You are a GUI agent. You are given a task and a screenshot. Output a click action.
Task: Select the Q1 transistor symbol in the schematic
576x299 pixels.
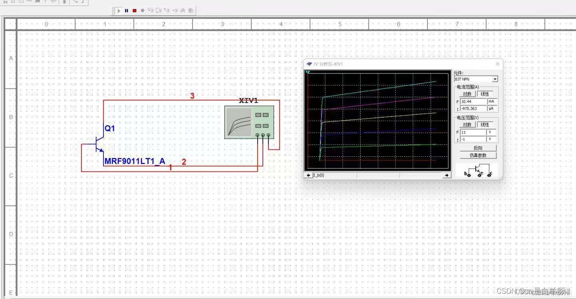tap(99, 144)
